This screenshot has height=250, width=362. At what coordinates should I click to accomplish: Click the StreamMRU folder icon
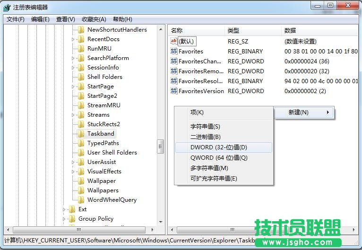point(81,105)
